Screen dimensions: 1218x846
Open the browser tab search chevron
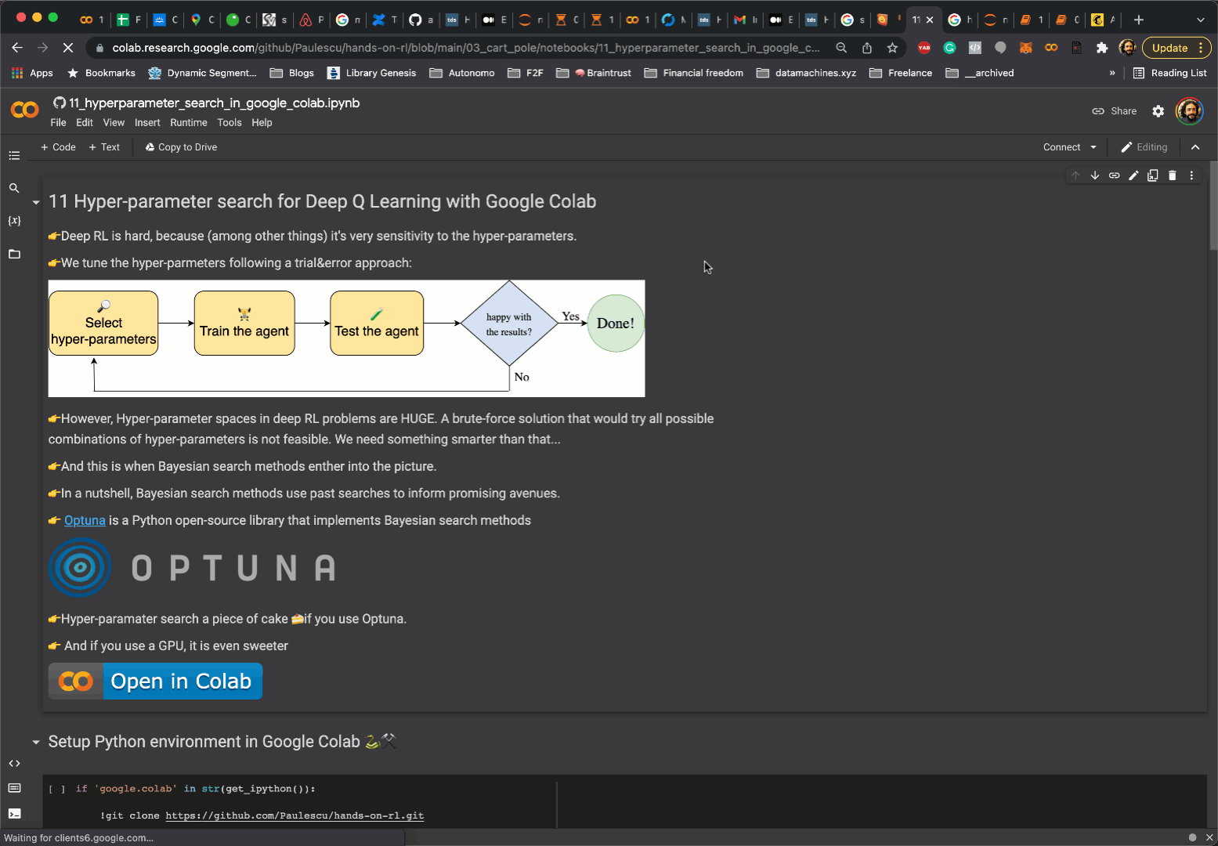pyautogui.click(x=1200, y=20)
